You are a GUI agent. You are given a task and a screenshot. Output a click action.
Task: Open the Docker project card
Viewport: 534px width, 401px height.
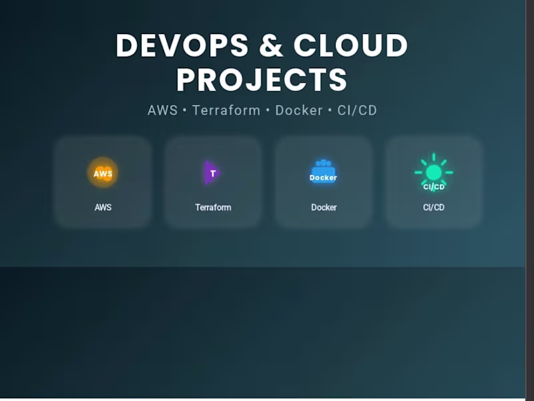click(x=323, y=182)
